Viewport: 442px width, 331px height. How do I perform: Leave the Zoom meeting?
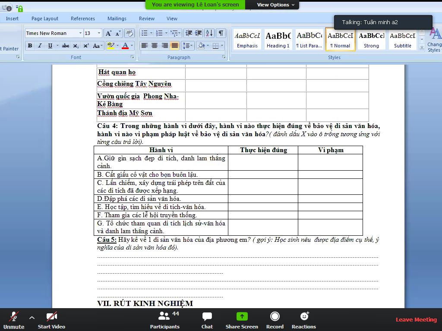pos(417,319)
